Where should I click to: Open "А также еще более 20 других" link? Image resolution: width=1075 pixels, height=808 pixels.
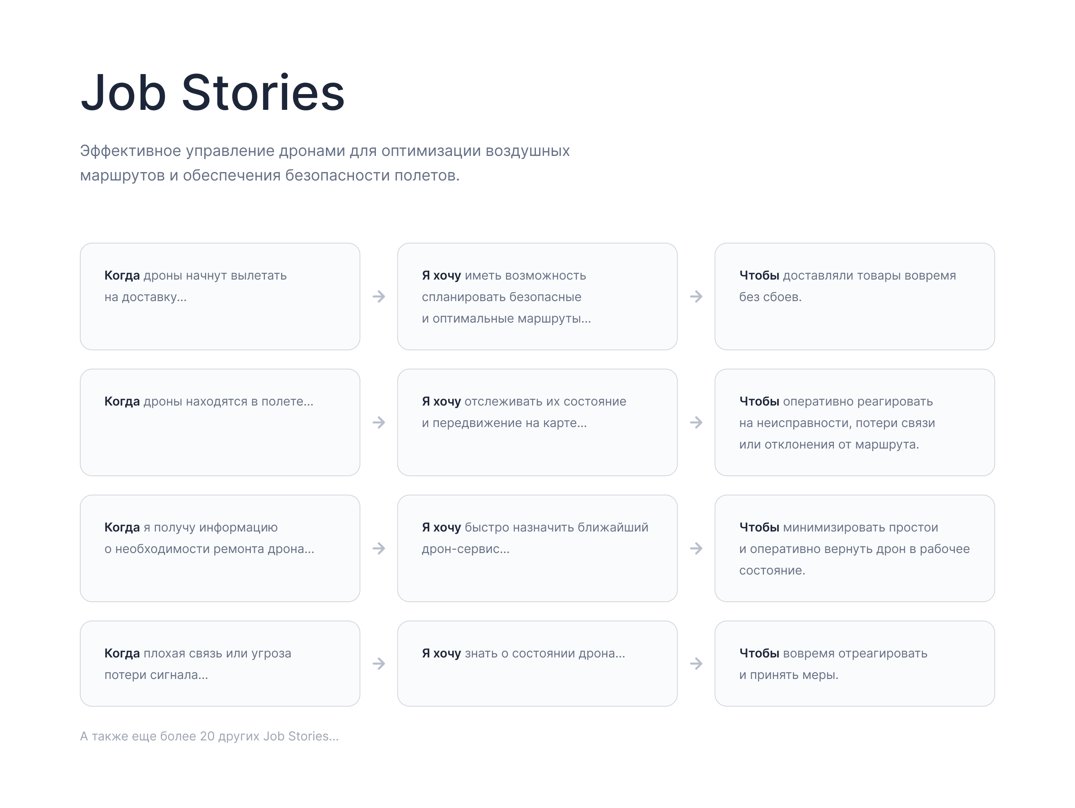pos(209,736)
